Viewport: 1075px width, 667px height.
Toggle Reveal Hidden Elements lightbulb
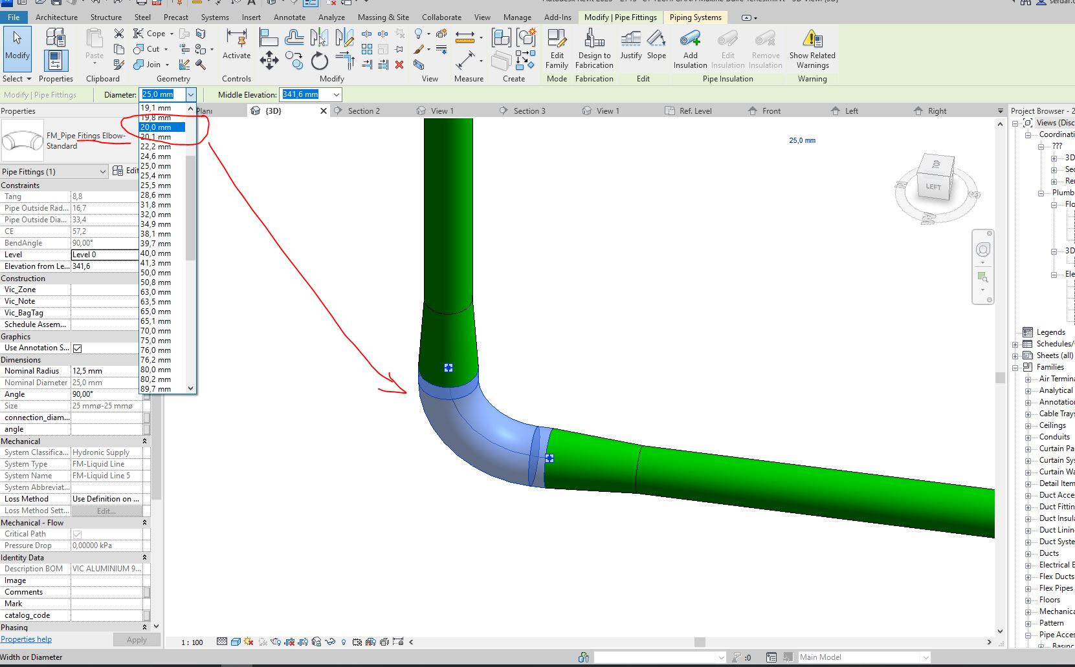click(x=343, y=642)
